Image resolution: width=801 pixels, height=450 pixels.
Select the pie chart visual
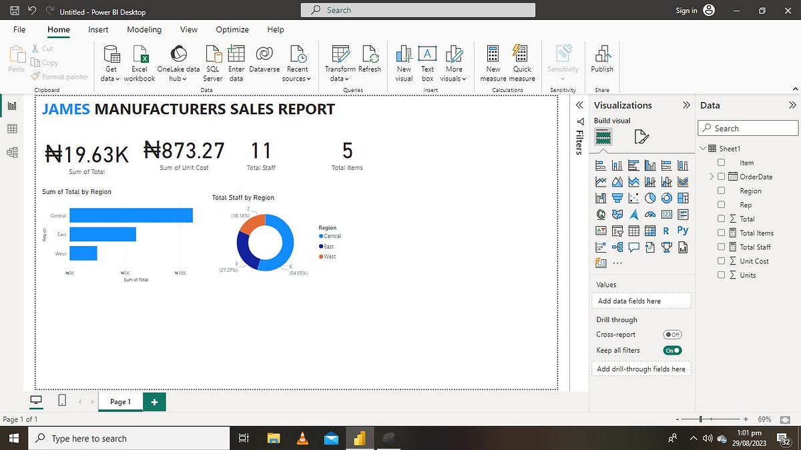pyautogui.click(x=649, y=197)
